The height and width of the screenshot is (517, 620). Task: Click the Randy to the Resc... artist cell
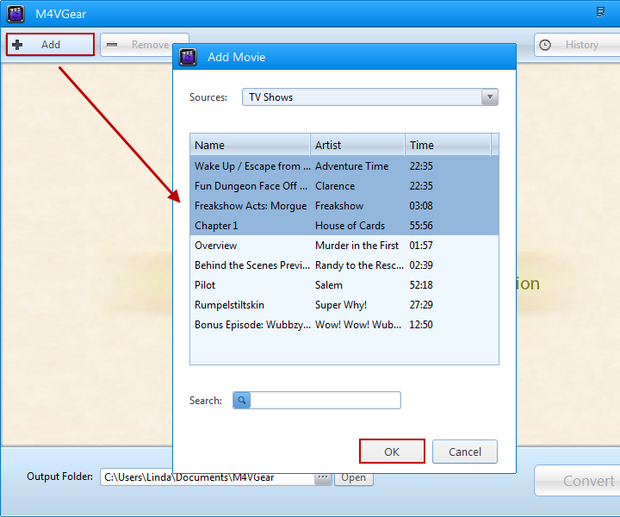359,265
